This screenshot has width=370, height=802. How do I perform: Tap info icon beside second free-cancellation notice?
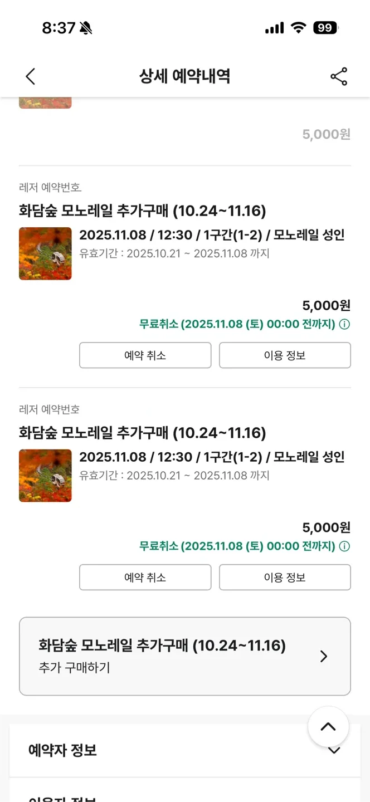coord(345,546)
